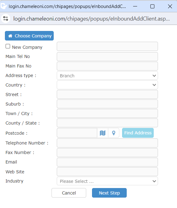Click the Chameleon-i favicon in title bar

click(3, 6)
